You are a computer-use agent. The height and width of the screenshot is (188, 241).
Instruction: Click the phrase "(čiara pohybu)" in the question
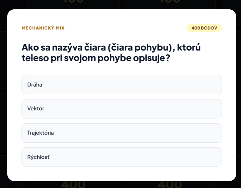[x=140, y=47]
